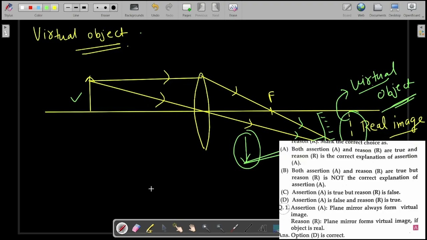The width and height of the screenshot is (427, 240).
Task: Set the medium eraser size
Action: [105, 8]
